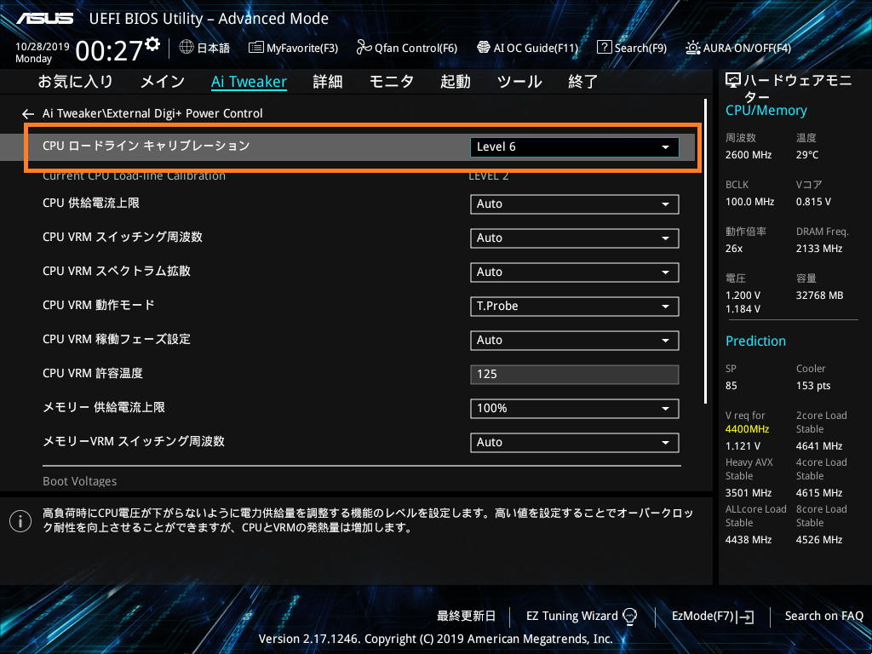The width and height of the screenshot is (872, 654).
Task: Open the お気に入り tab
Action: [x=75, y=82]
